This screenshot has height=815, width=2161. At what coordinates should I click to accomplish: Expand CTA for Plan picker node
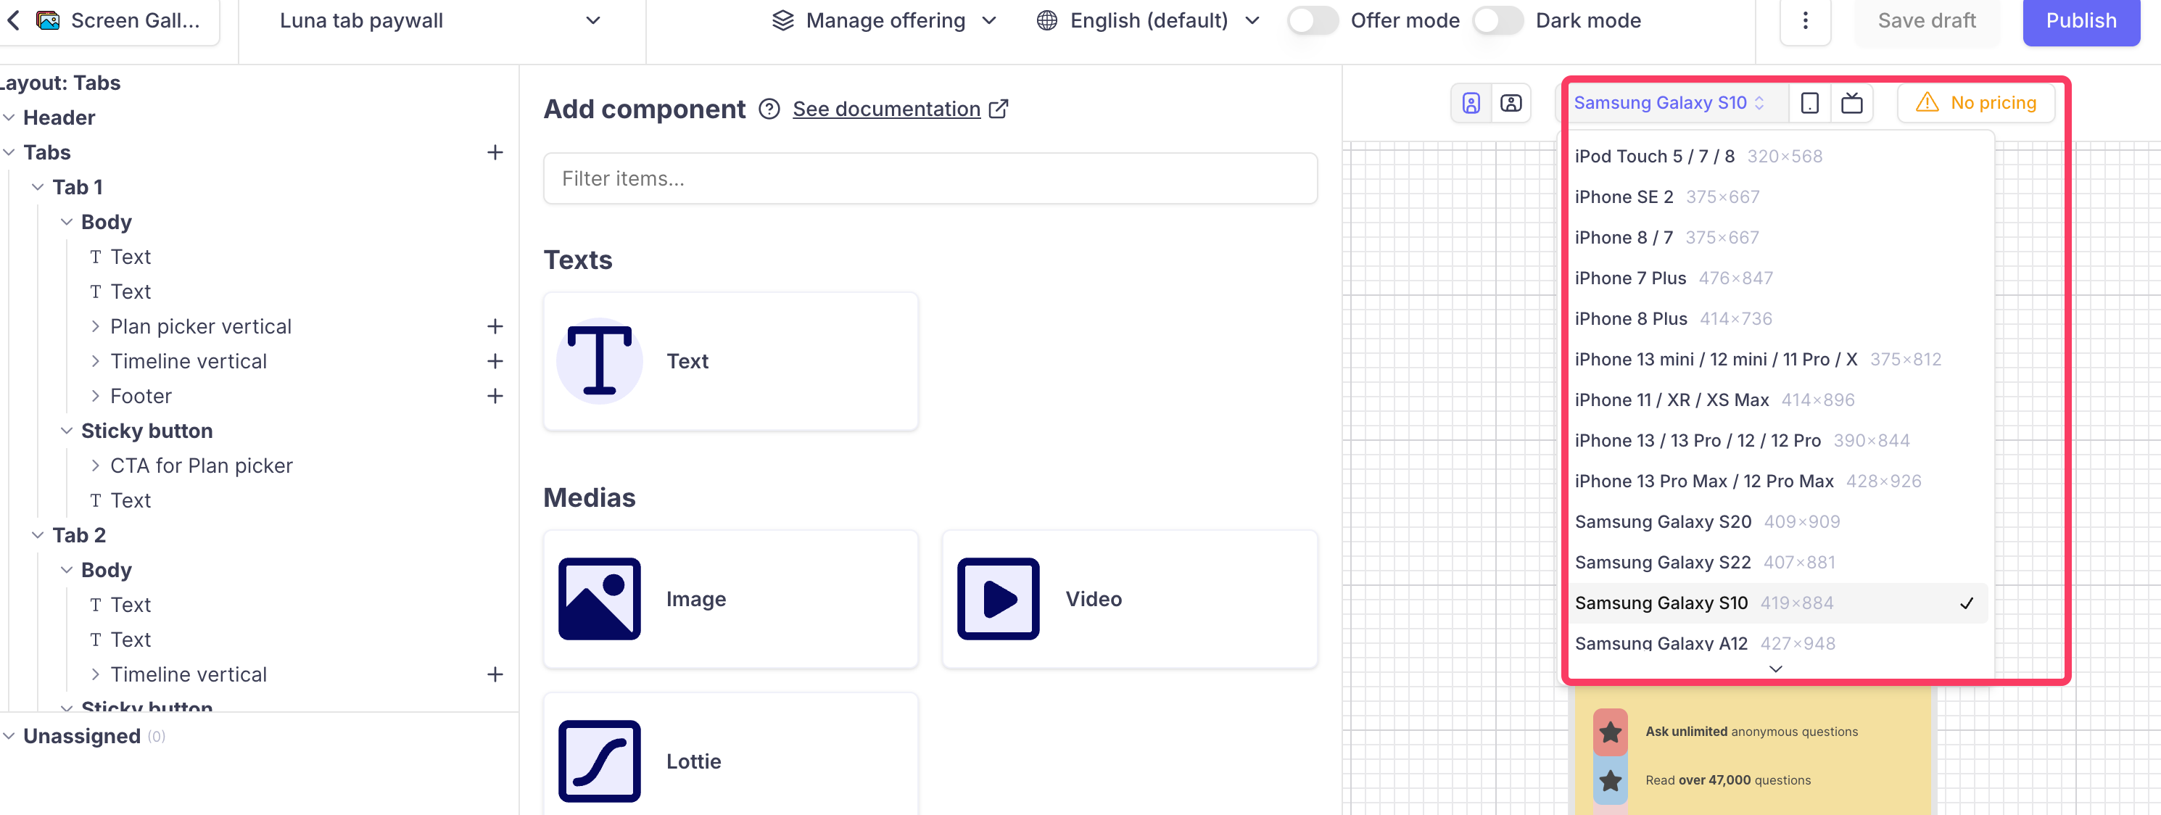[x=96, y=466]
